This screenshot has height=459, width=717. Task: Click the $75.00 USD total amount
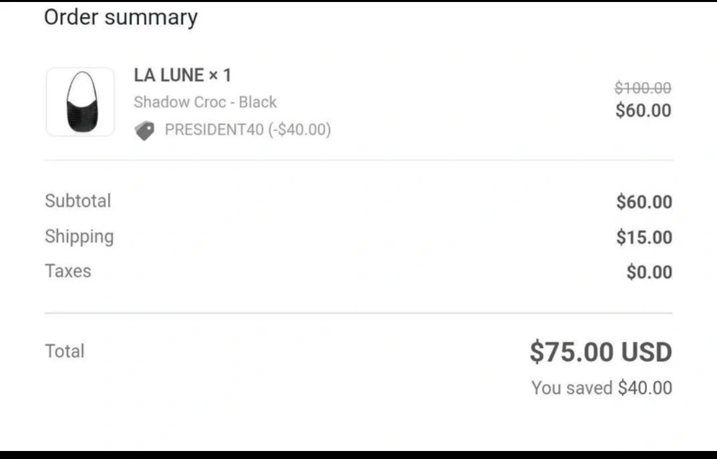coord(601,352)
